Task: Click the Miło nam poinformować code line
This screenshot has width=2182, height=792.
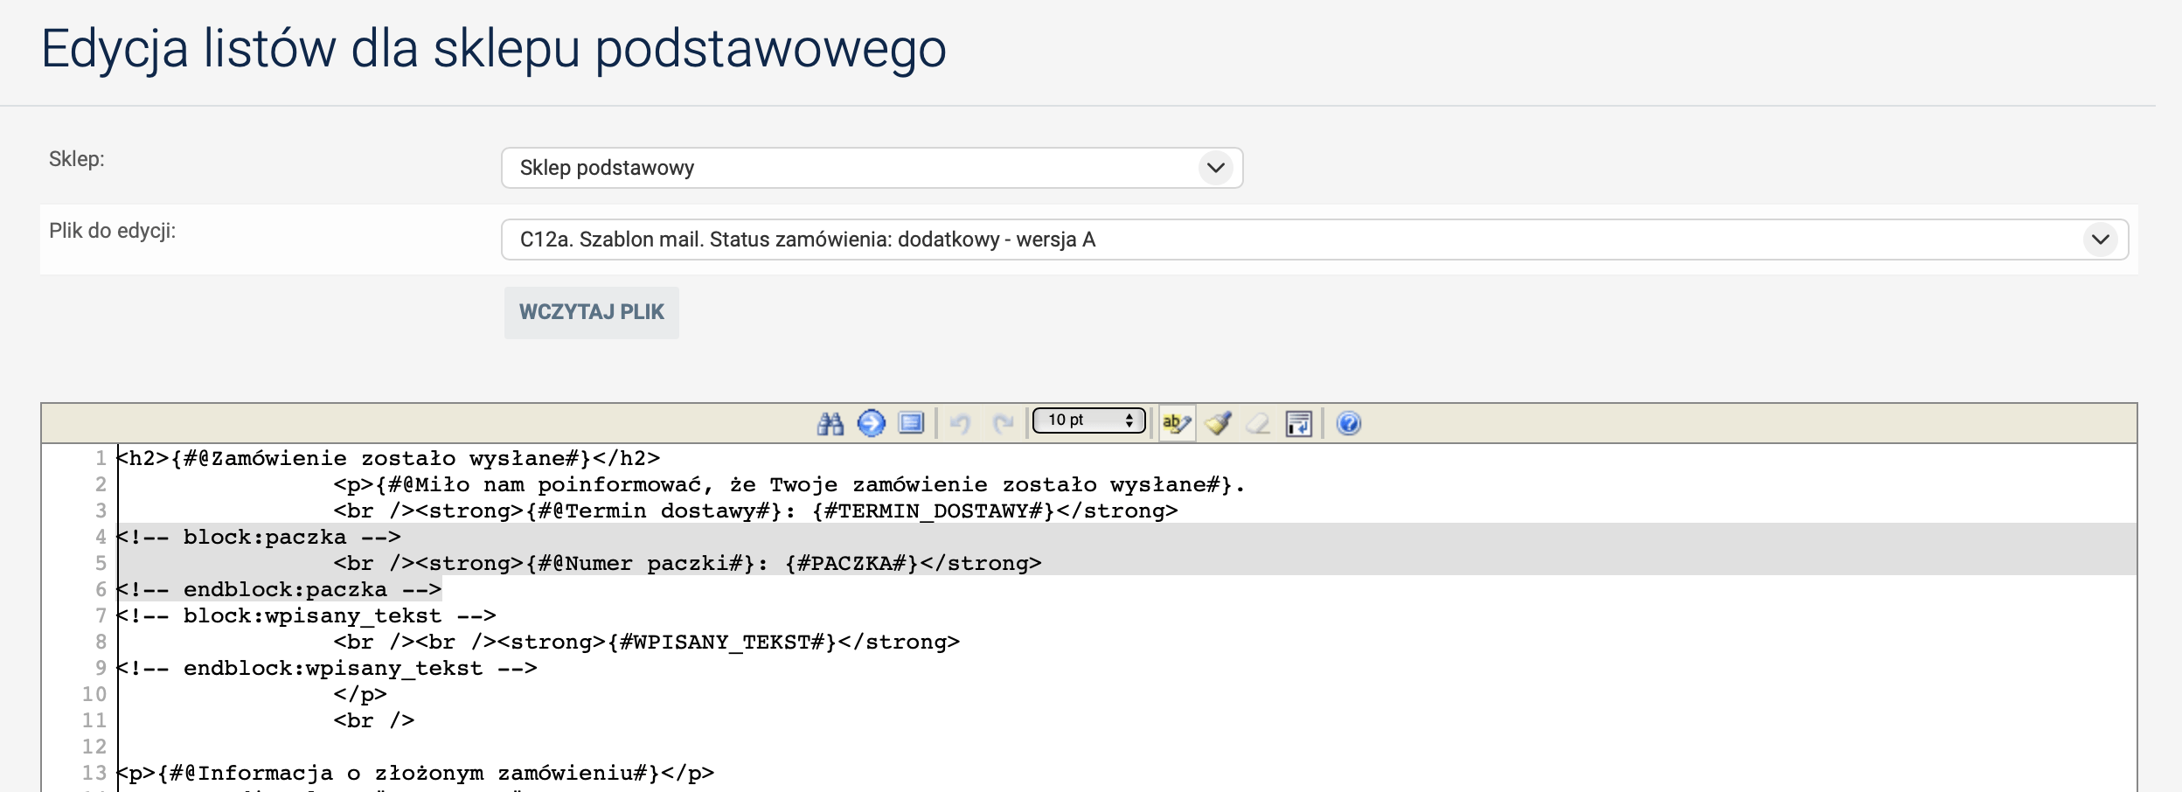Action: point(789,484)
